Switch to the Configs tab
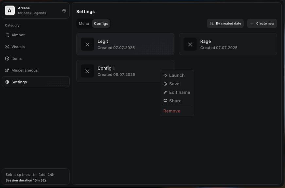 tap(101, 24)
